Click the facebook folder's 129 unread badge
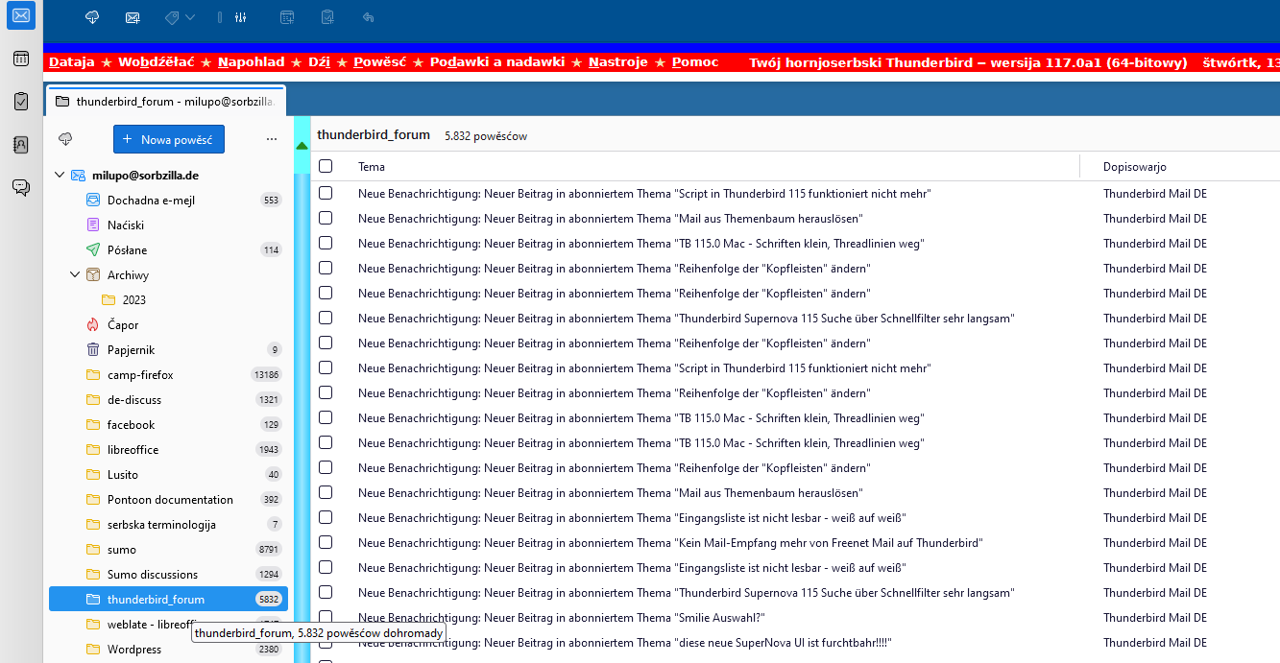 pos(271,425)
